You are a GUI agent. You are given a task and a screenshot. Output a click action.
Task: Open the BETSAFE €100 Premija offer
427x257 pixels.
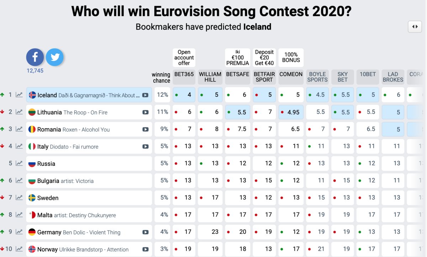(x=238, y=58)
